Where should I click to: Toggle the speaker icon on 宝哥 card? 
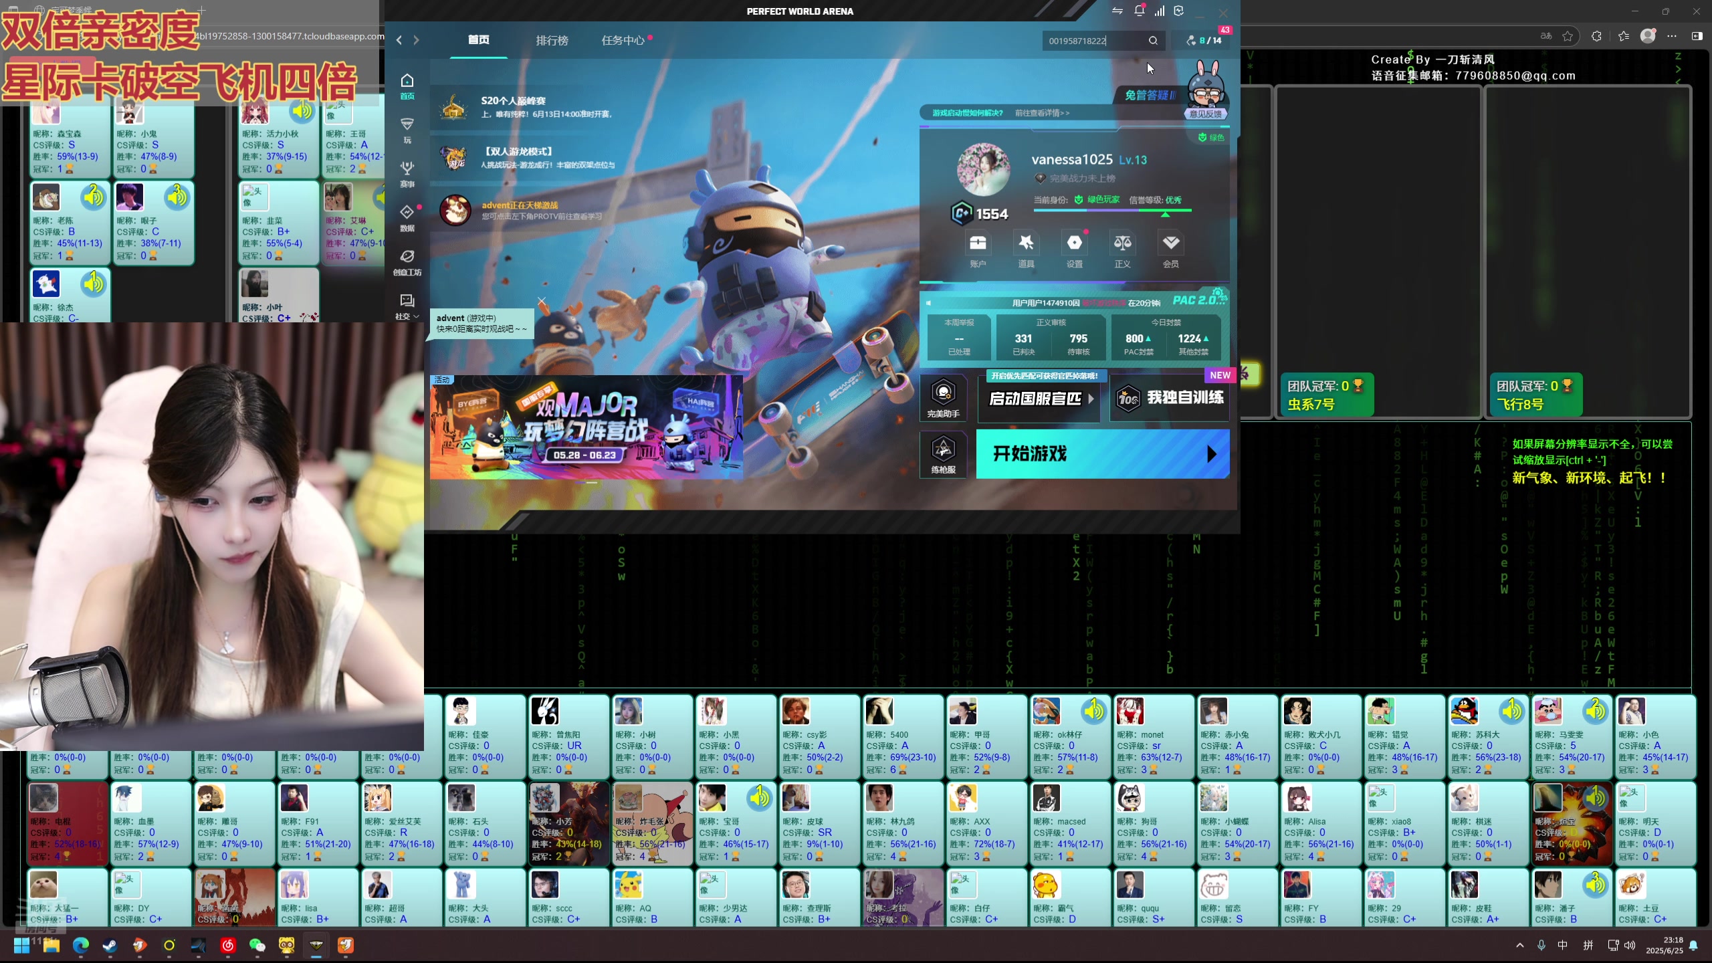click(x=760, y=798)
